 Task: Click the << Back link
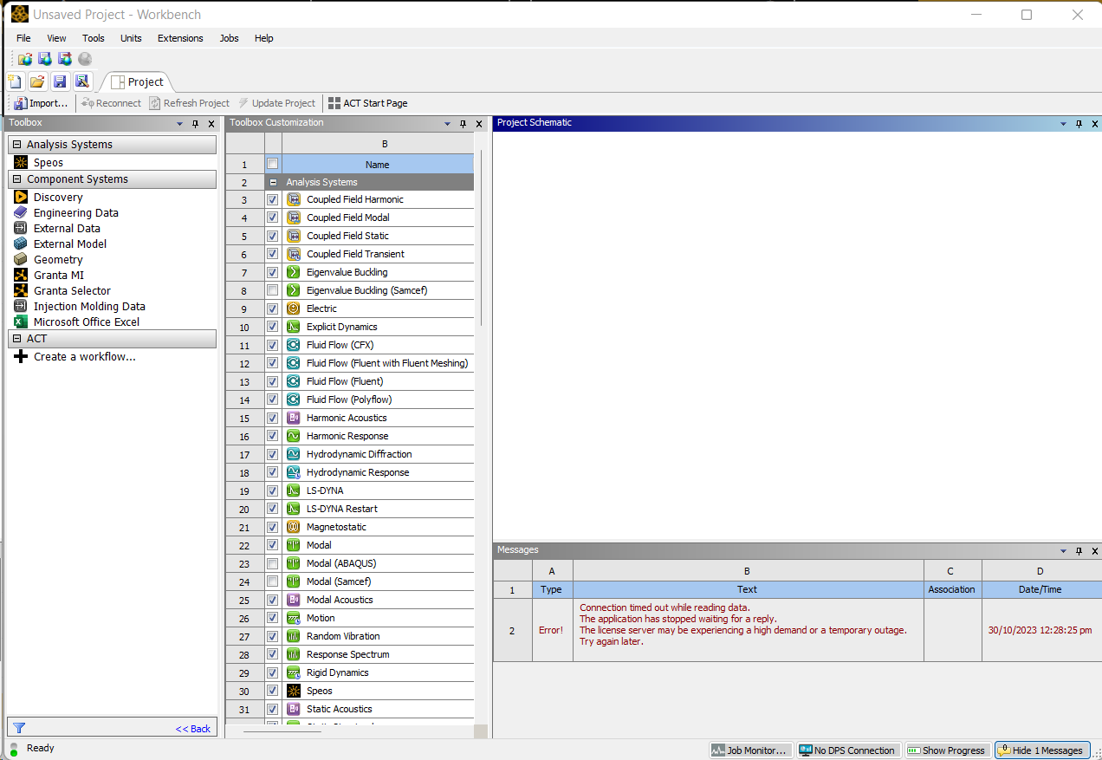tap(193, 729)
